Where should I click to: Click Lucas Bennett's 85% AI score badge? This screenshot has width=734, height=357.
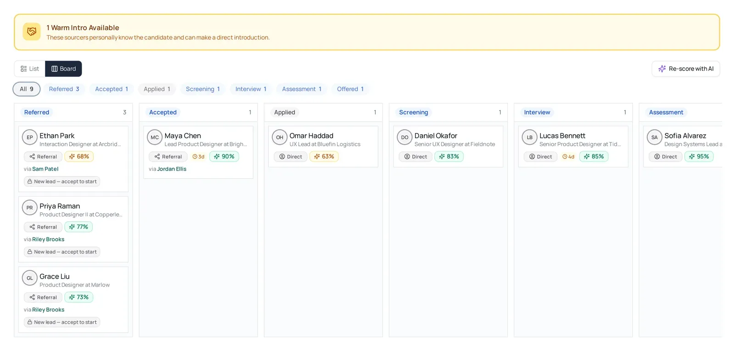coord(594,156)
